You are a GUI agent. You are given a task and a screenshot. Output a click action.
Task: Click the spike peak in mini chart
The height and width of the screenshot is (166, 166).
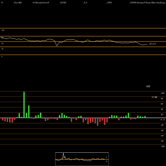pos(63,153)
